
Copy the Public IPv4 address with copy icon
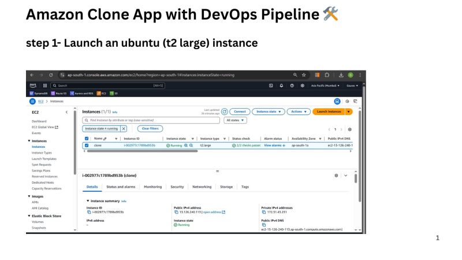click(x=176, y=212)
